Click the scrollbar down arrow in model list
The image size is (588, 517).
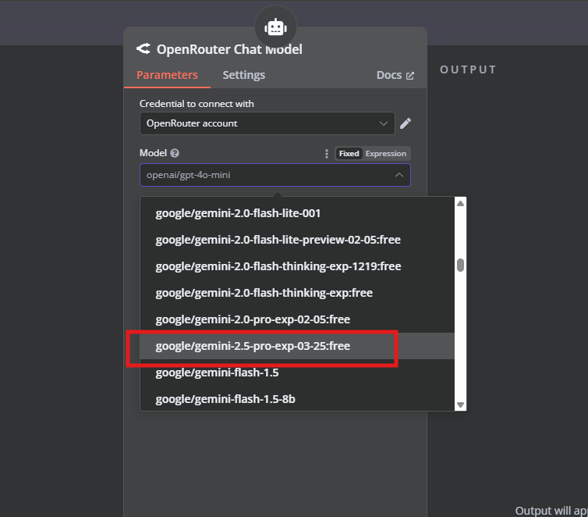(461, 405)
